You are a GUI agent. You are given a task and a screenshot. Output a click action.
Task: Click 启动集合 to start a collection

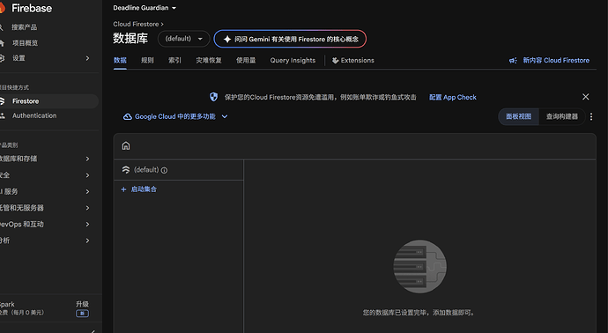point(139,189)
